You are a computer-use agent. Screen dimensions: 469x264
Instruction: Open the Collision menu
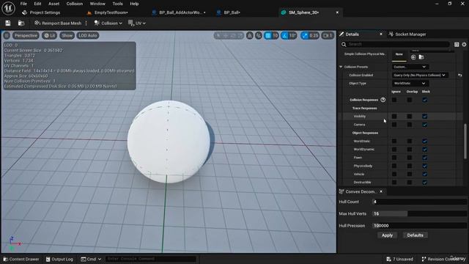(75, 4)
